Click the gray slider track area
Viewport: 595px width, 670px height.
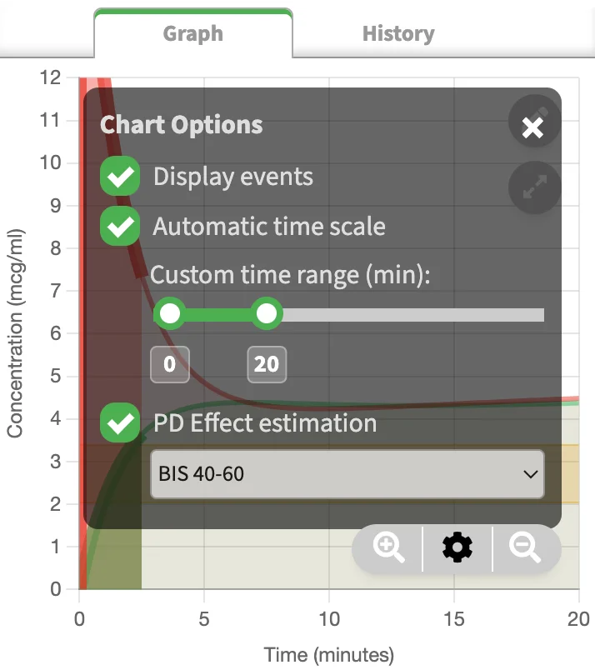coord(412,315)
